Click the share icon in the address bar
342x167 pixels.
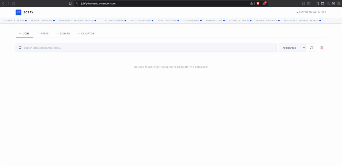pos(251,3)
